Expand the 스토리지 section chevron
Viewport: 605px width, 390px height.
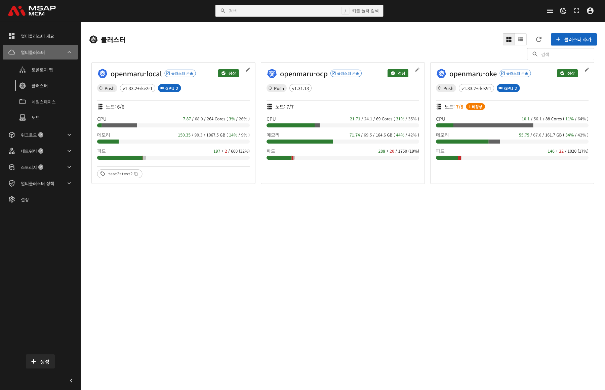69,167
